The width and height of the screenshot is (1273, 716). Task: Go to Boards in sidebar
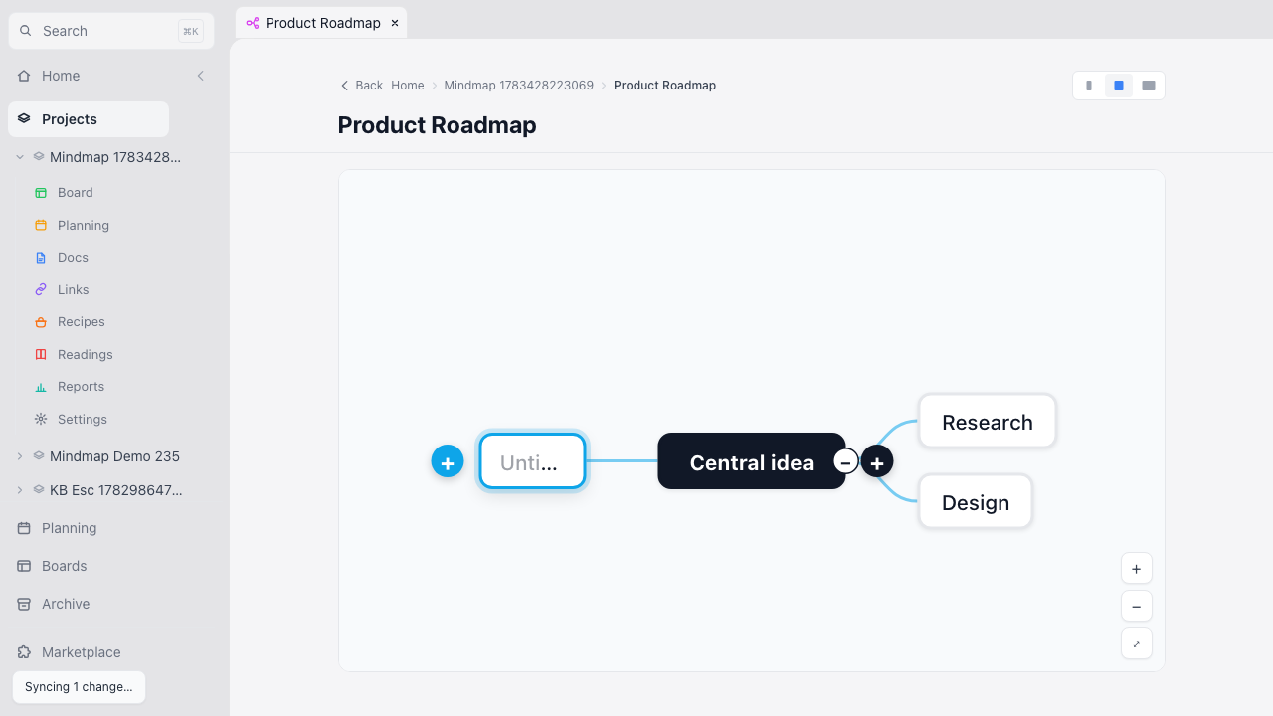[x=64, y=566]
